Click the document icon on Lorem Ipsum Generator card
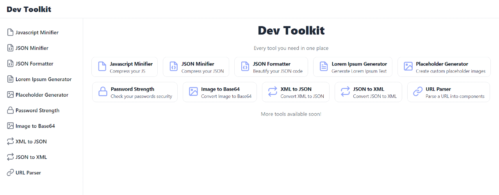The image size is (499, 195). click(x=324, y=66)
